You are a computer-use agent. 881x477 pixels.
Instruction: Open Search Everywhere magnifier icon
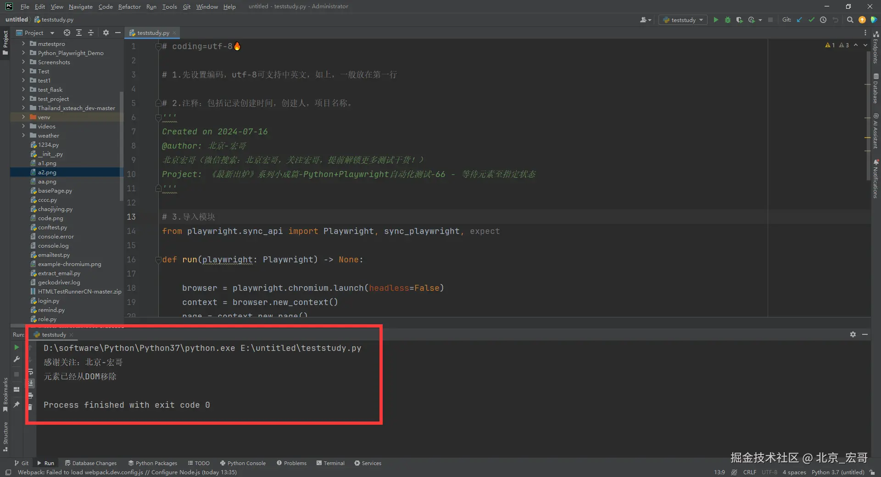click(x=850, y=20)
